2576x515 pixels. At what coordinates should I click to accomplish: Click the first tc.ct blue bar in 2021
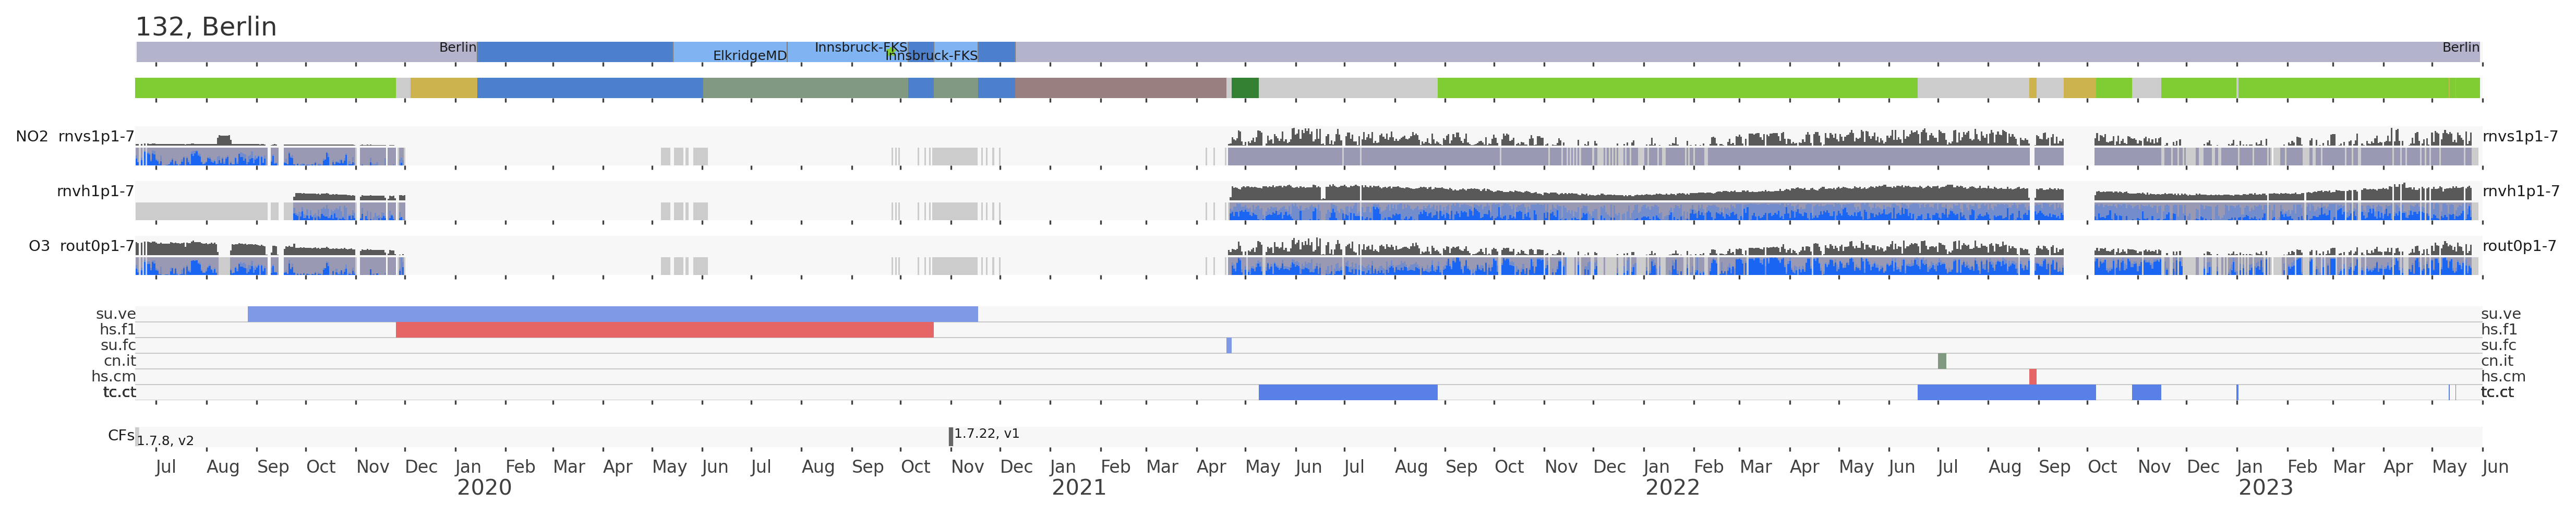click(x=1347, y=393)
